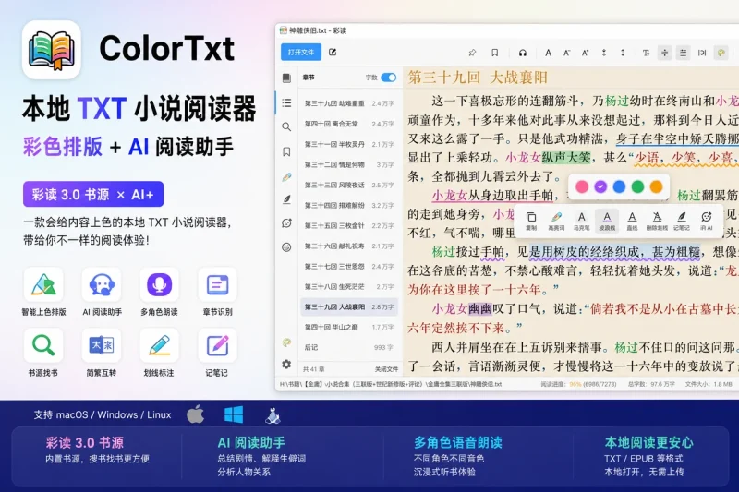Viewport: 739px width, 492px height.
Task: Toggle color theme with the top palette icon
Action: click(721, 53)
